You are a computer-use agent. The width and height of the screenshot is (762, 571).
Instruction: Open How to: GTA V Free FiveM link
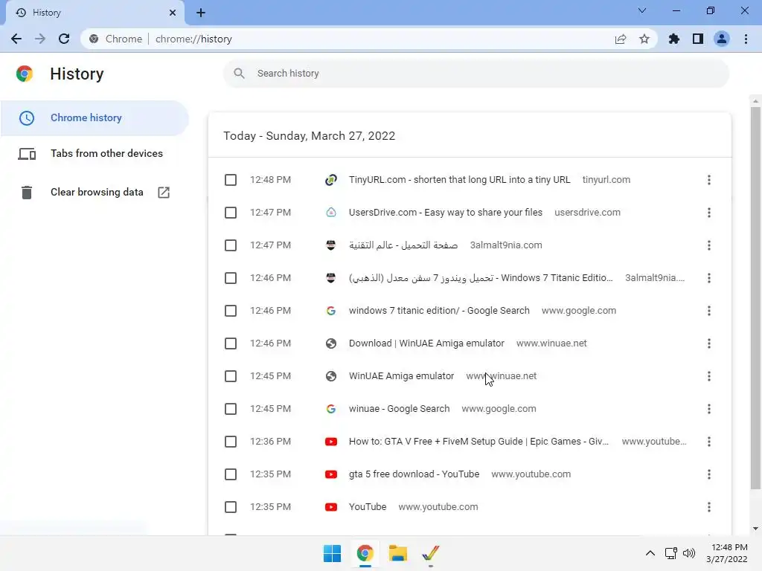coord(478,442)
